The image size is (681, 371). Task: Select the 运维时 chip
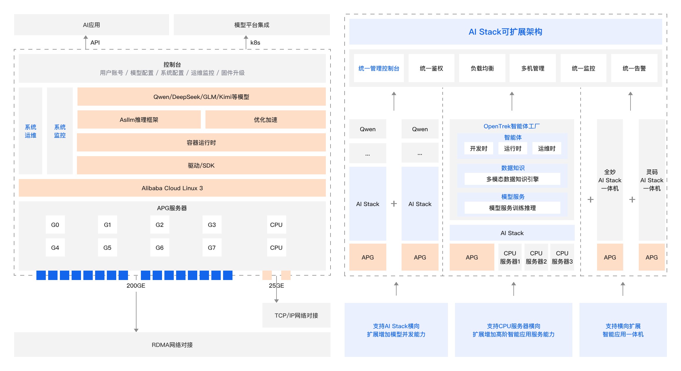pyautogui.click(x=547, y=148)
